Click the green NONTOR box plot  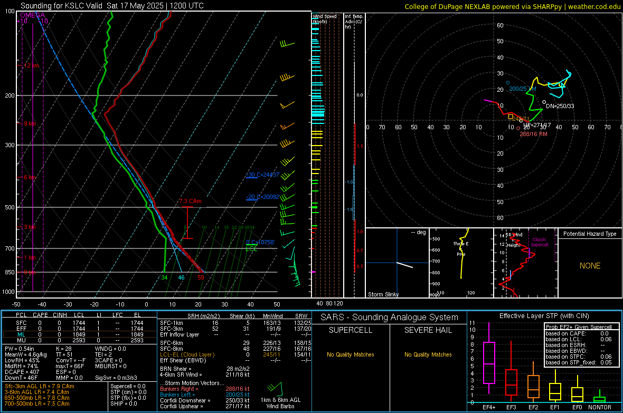click(600, 396)
